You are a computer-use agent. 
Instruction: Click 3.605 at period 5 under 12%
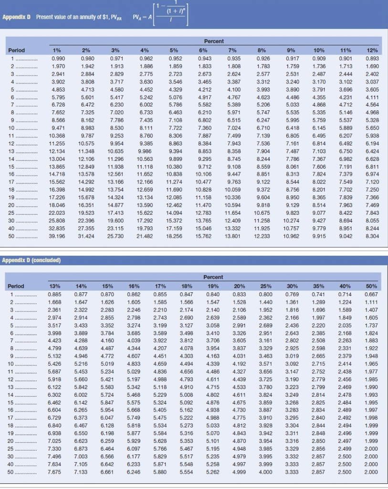tap(372, 89)
